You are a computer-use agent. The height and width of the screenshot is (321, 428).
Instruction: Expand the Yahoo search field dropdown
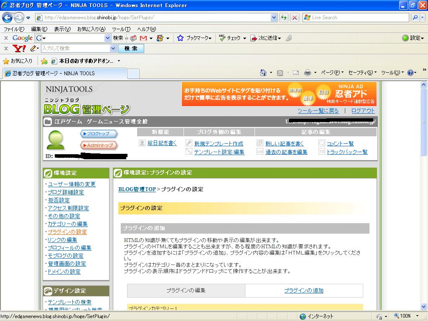click(113, 48)
